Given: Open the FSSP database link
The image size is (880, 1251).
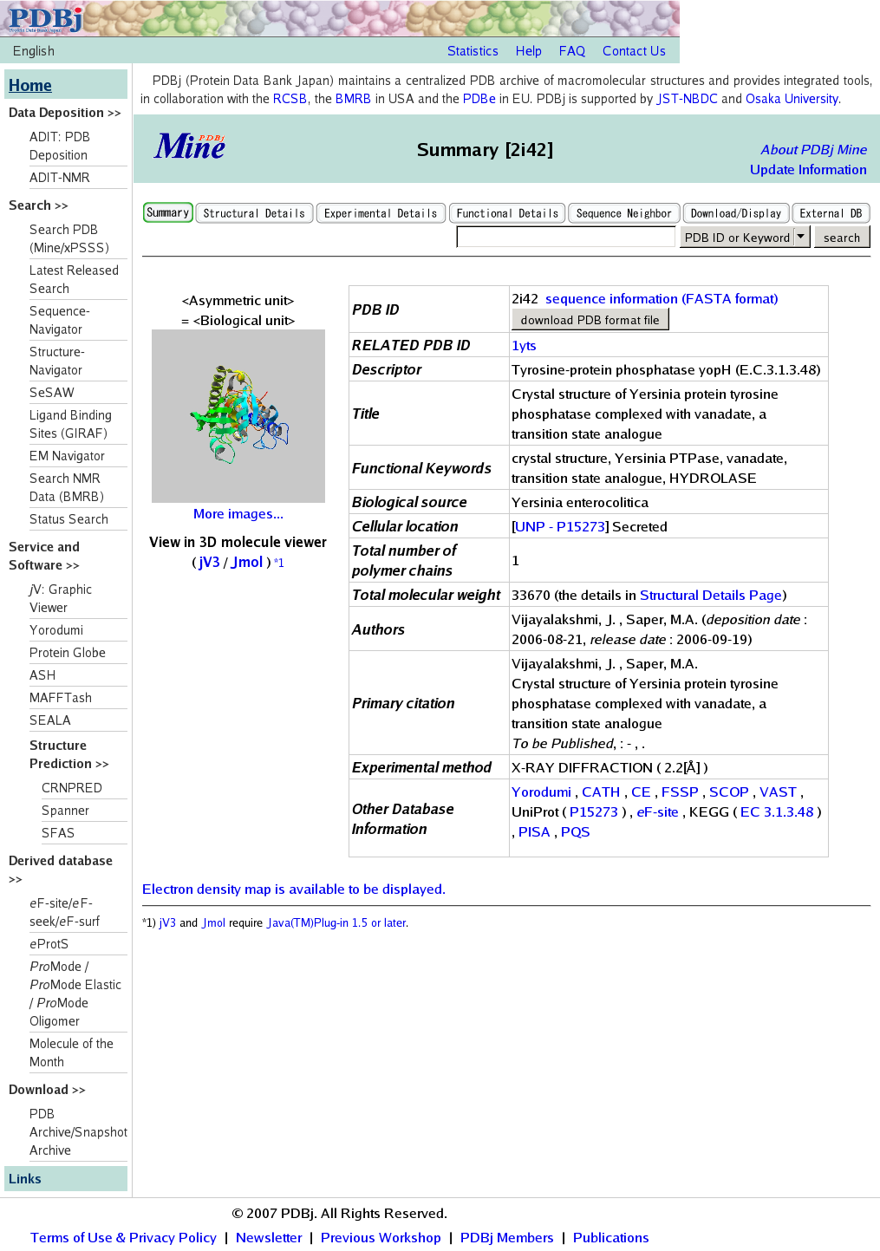Looking at the screenshot, I should (x=680, y=792).
